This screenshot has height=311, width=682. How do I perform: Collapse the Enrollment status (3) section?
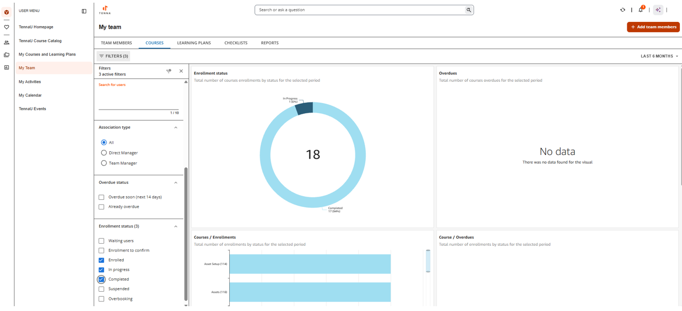click(176, 227)
